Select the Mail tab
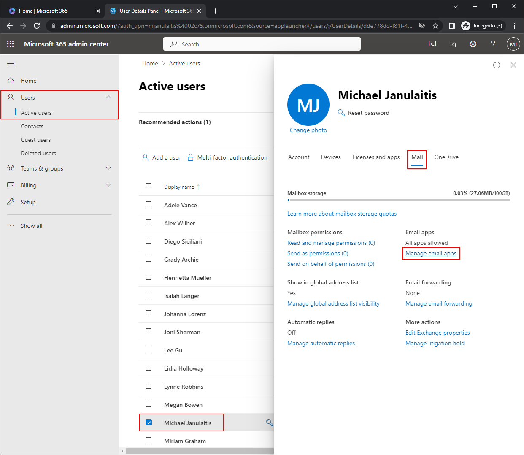This screenshot has height=455, width=524. pos(417,157)
